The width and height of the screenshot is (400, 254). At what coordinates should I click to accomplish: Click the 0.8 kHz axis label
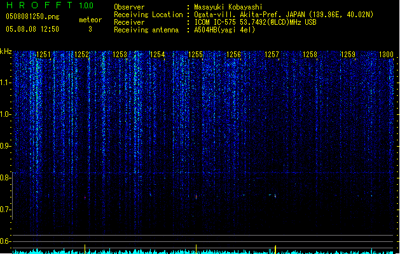point(5,178)
